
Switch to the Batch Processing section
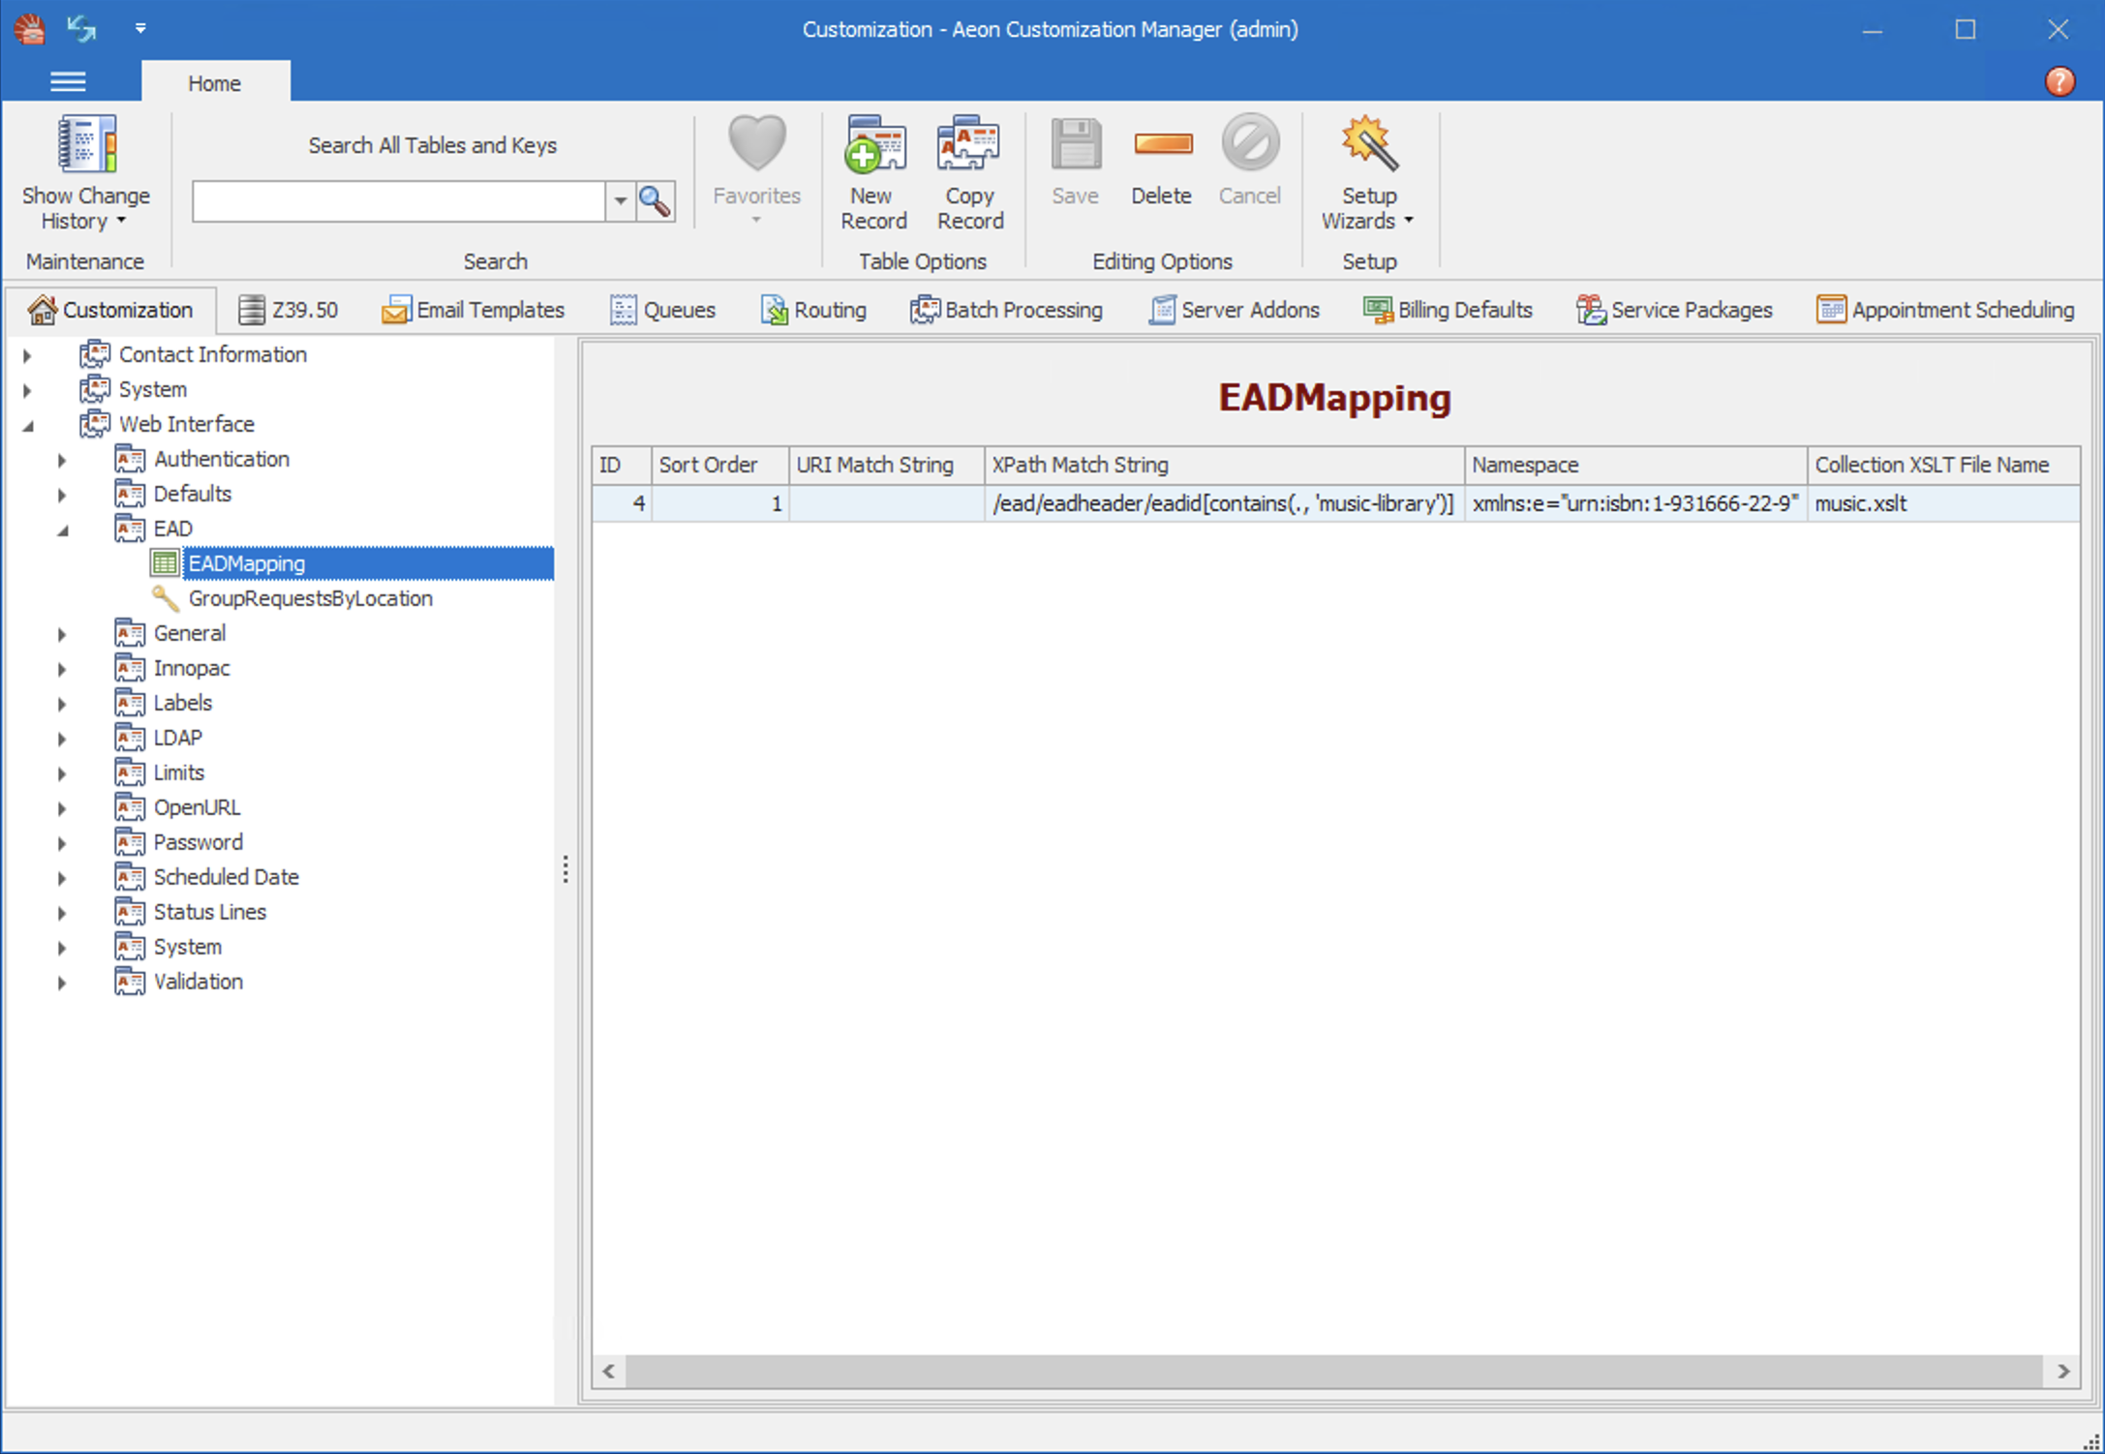(1006, 309)
